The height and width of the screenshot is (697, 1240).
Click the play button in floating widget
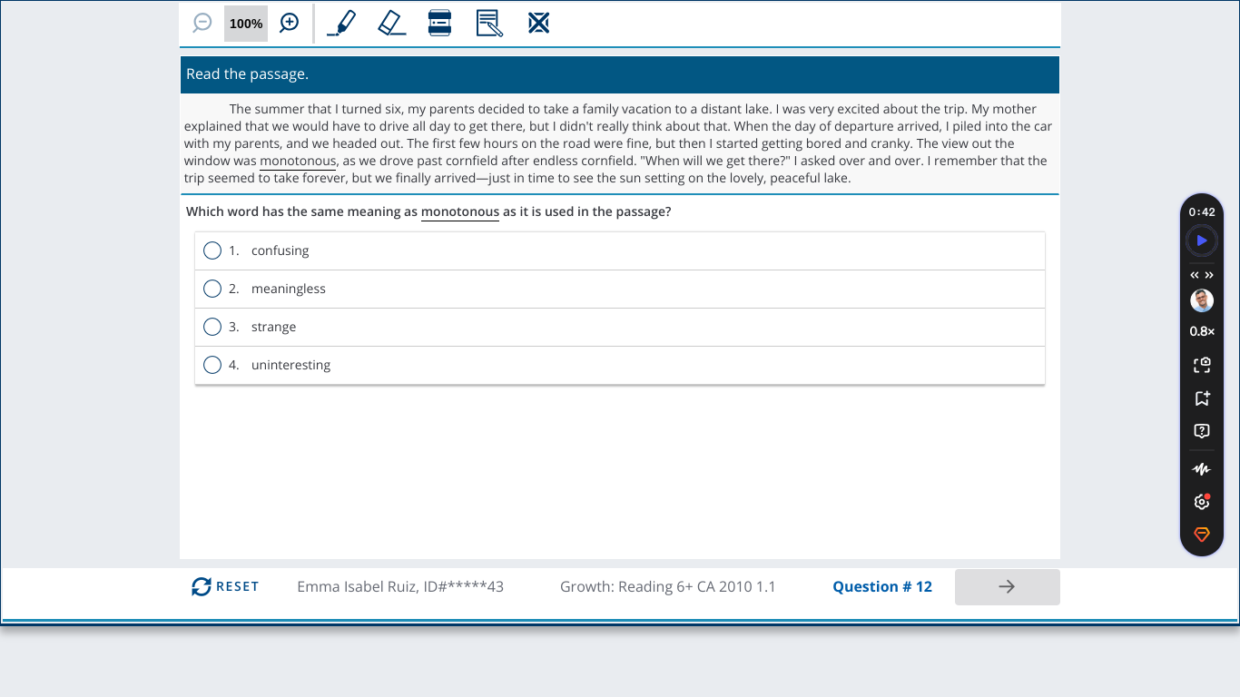tap(1202, 241)
